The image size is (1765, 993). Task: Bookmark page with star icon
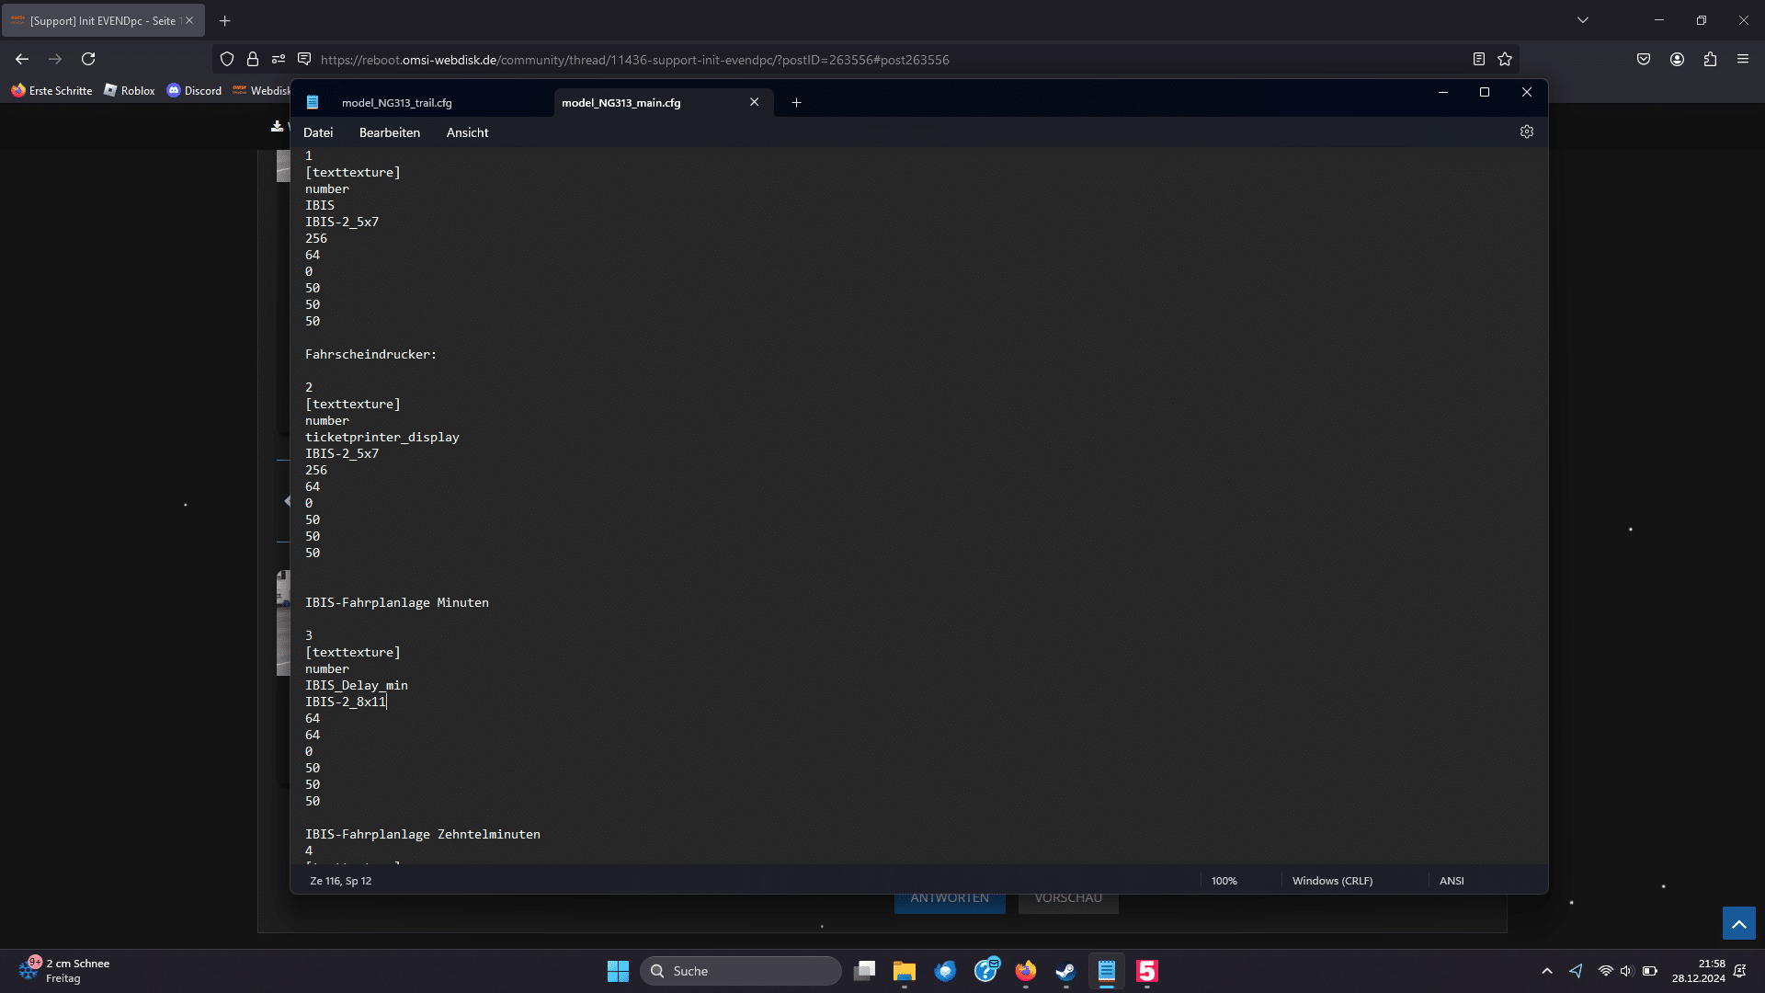point(1505,60)
